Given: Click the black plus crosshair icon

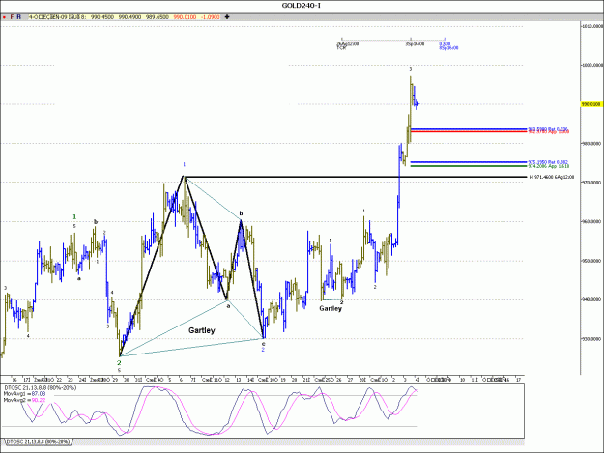Looking at the screenshot, I should (x=227, y=17).
